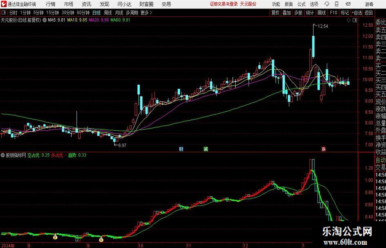Switch to the 分时 chart tab
This screenshot has height=248, width=386.
click(x=13, y=13)
